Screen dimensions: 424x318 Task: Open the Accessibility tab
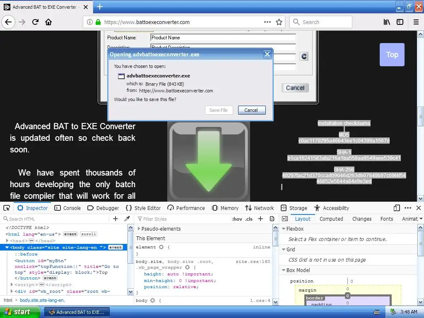331,208
